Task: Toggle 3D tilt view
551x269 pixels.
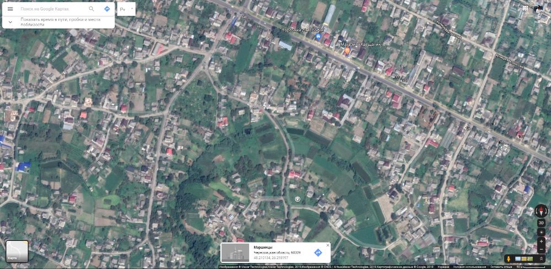Action: click(x=541, y=223)
